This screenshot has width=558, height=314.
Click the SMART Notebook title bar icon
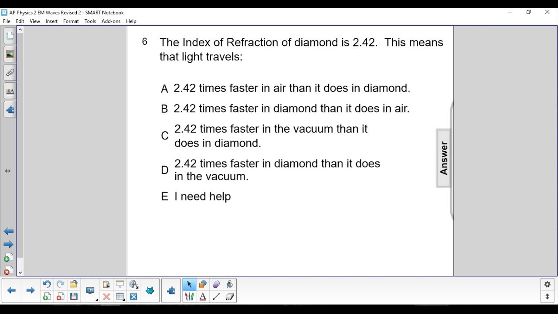[4, 12]
